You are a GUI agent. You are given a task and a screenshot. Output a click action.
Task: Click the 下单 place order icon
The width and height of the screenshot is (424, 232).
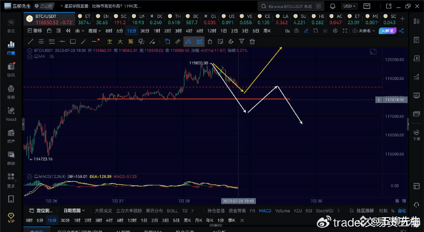pos(417,135)
